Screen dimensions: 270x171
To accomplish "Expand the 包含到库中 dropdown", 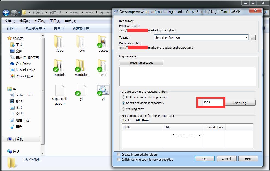I will [x=35, y=28].
